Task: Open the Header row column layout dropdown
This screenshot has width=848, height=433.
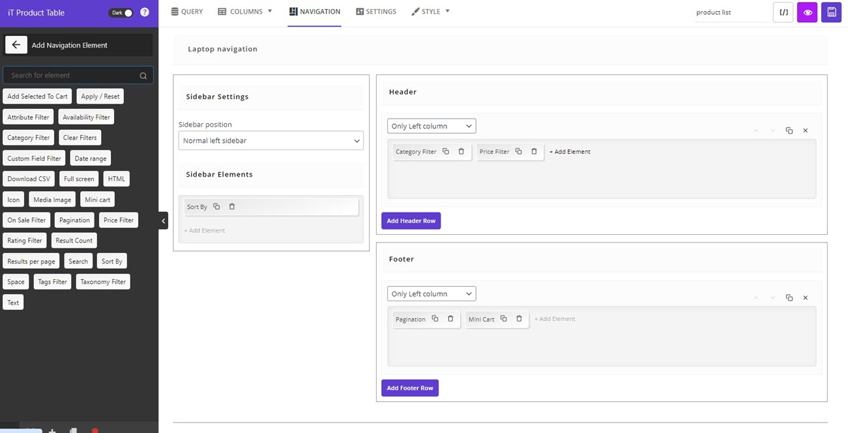Action: pos(431,126)
